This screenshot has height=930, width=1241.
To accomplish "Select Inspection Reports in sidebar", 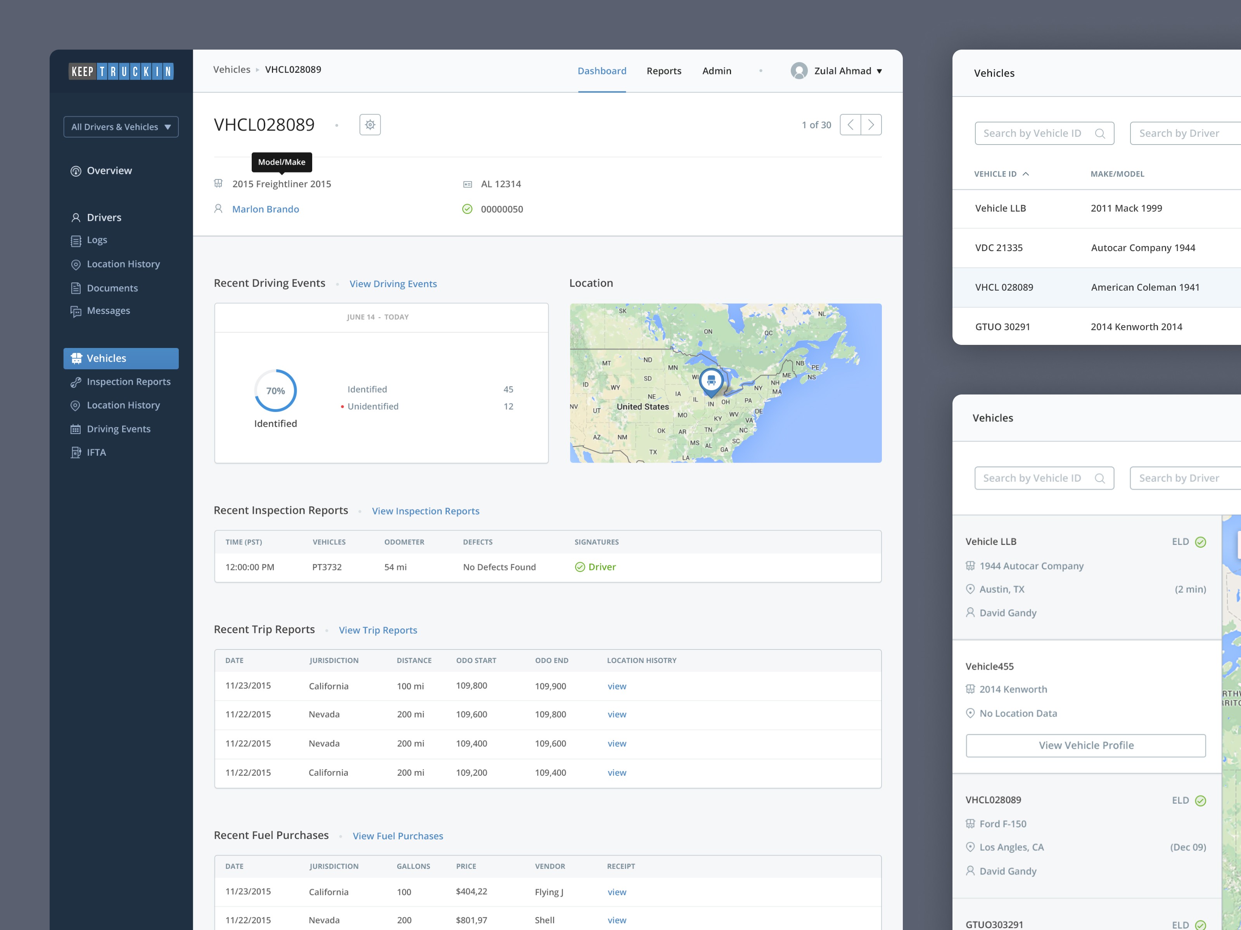I will pos(128,381).
